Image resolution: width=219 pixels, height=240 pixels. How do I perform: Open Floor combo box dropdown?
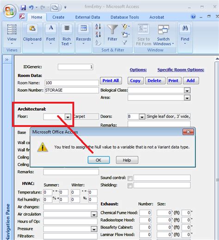pos(67,117)
